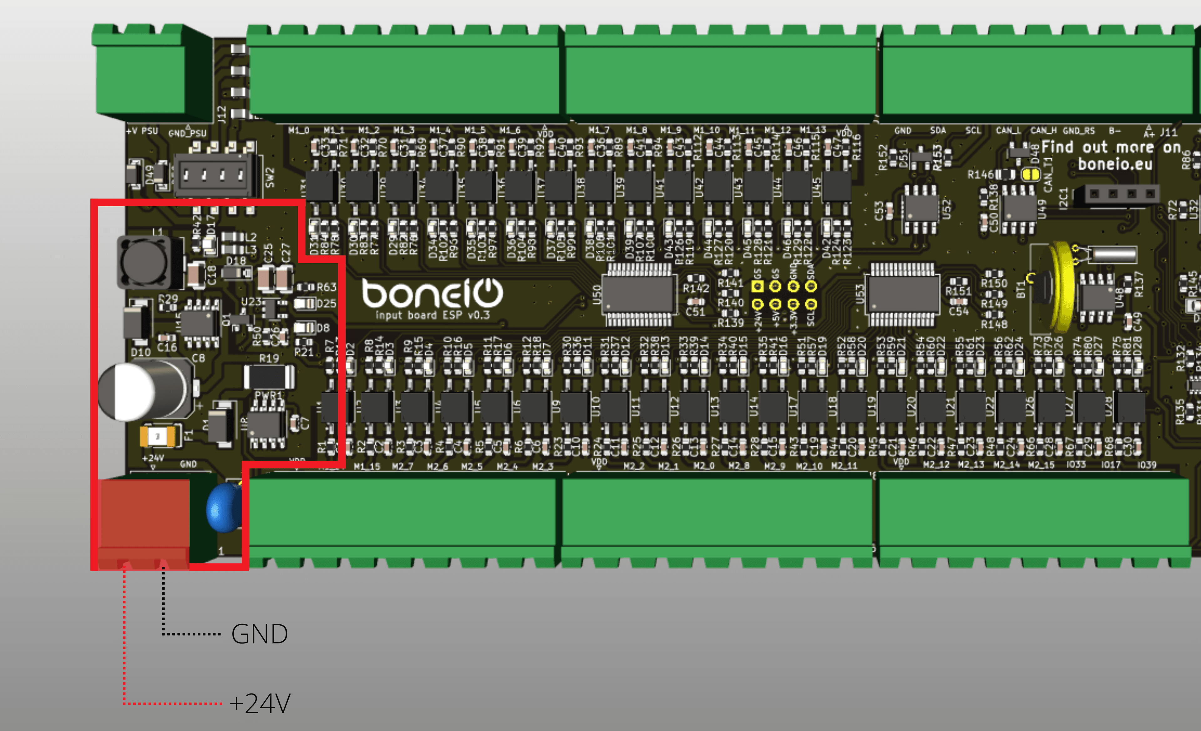Click the 'R63' silkscreen label
Screen dimensions: 1201x731
click(326, 287)
